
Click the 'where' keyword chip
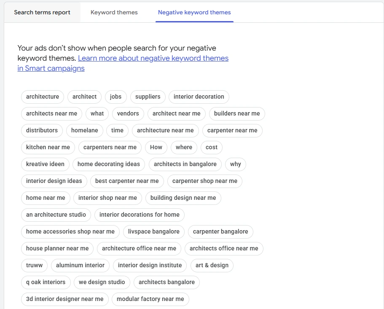coord(184,148)
